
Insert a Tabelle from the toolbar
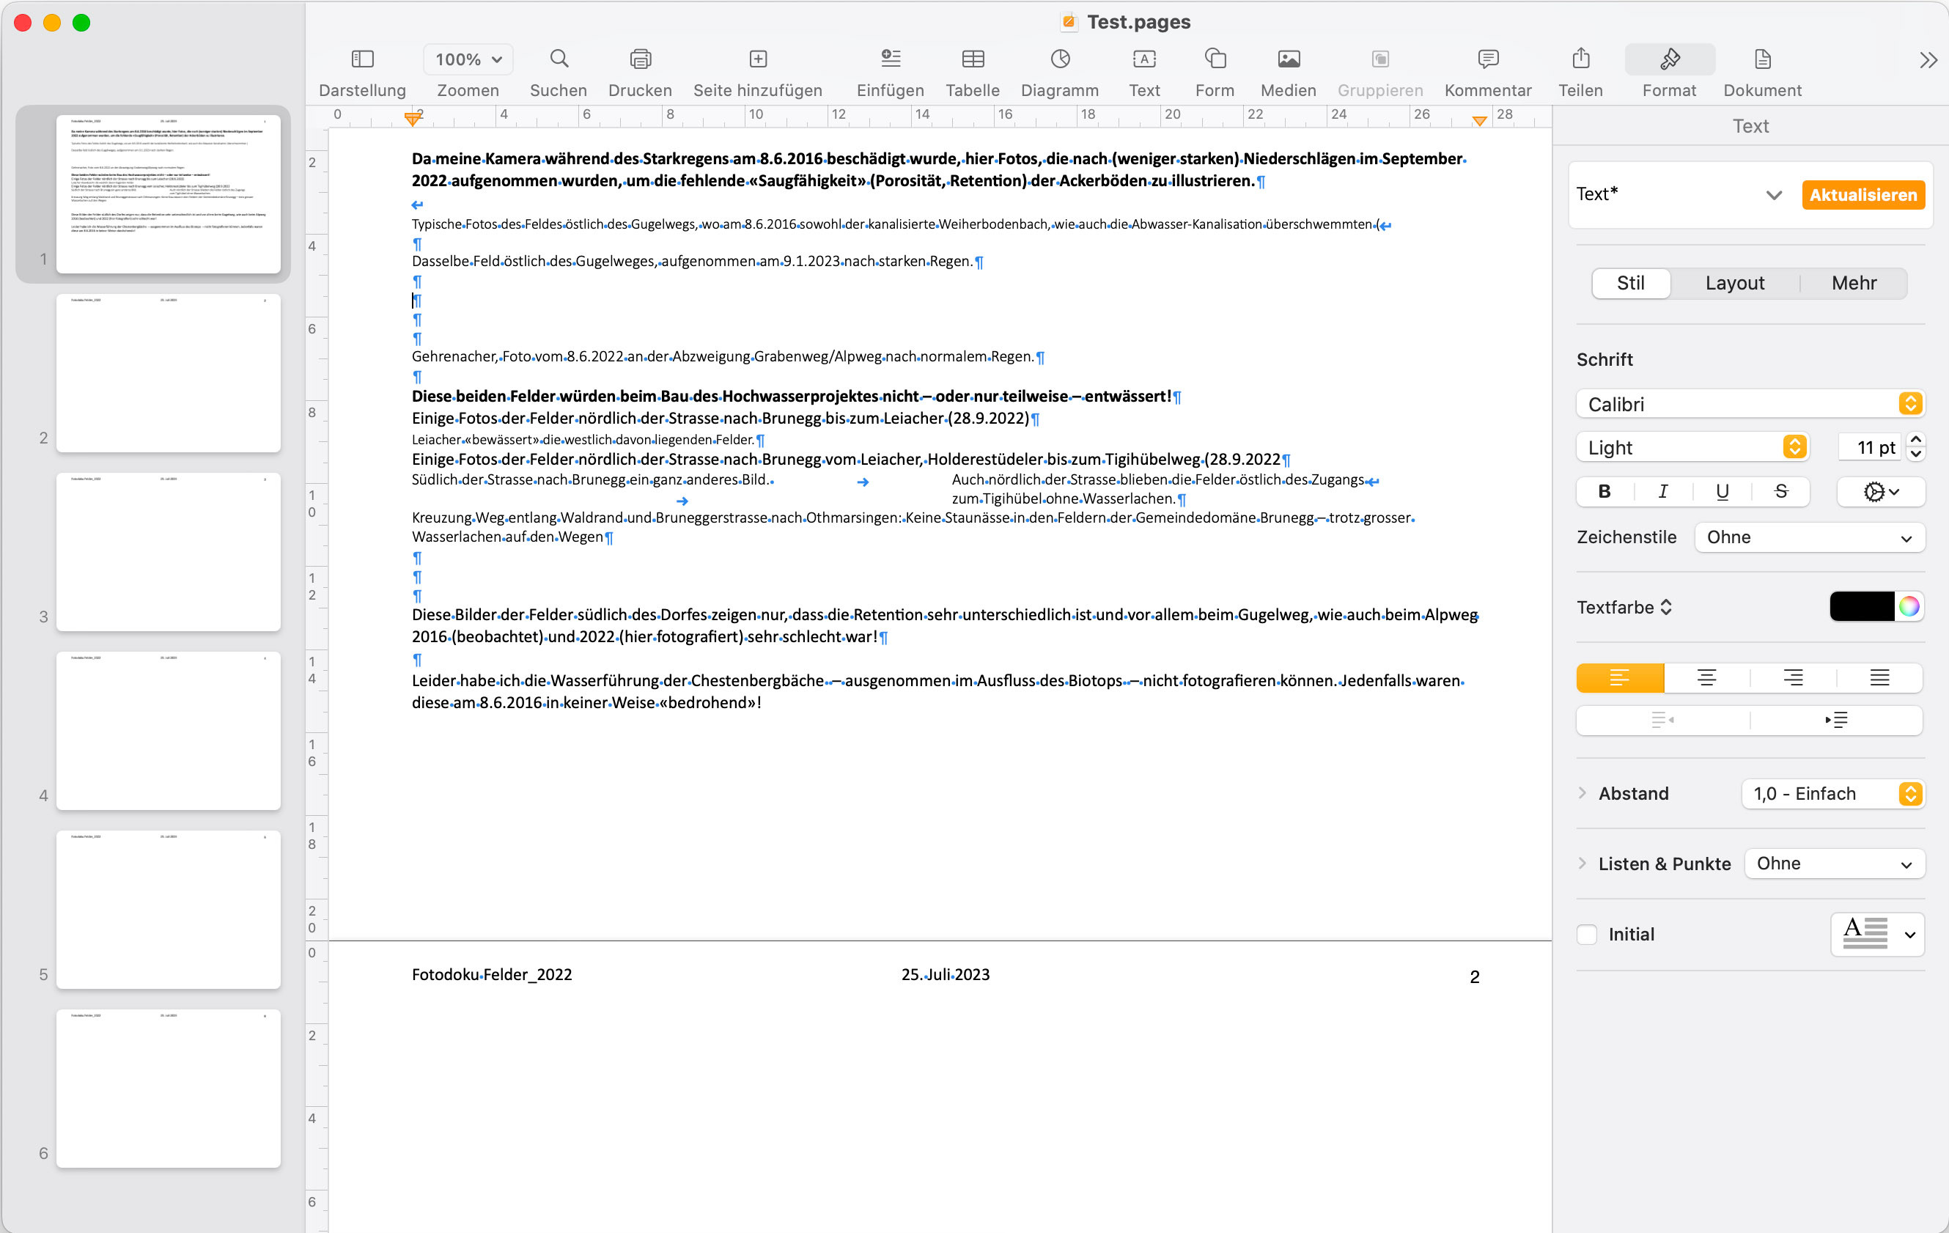972,59
